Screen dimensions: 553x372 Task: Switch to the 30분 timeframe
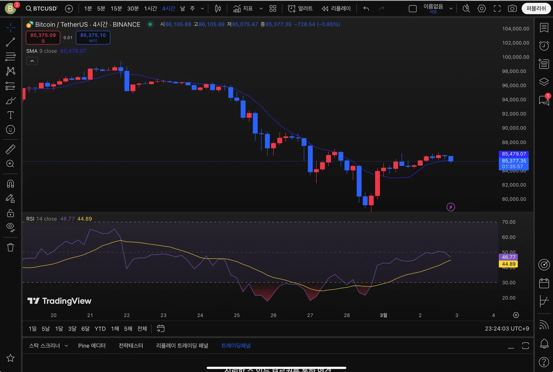pos(133,9)
